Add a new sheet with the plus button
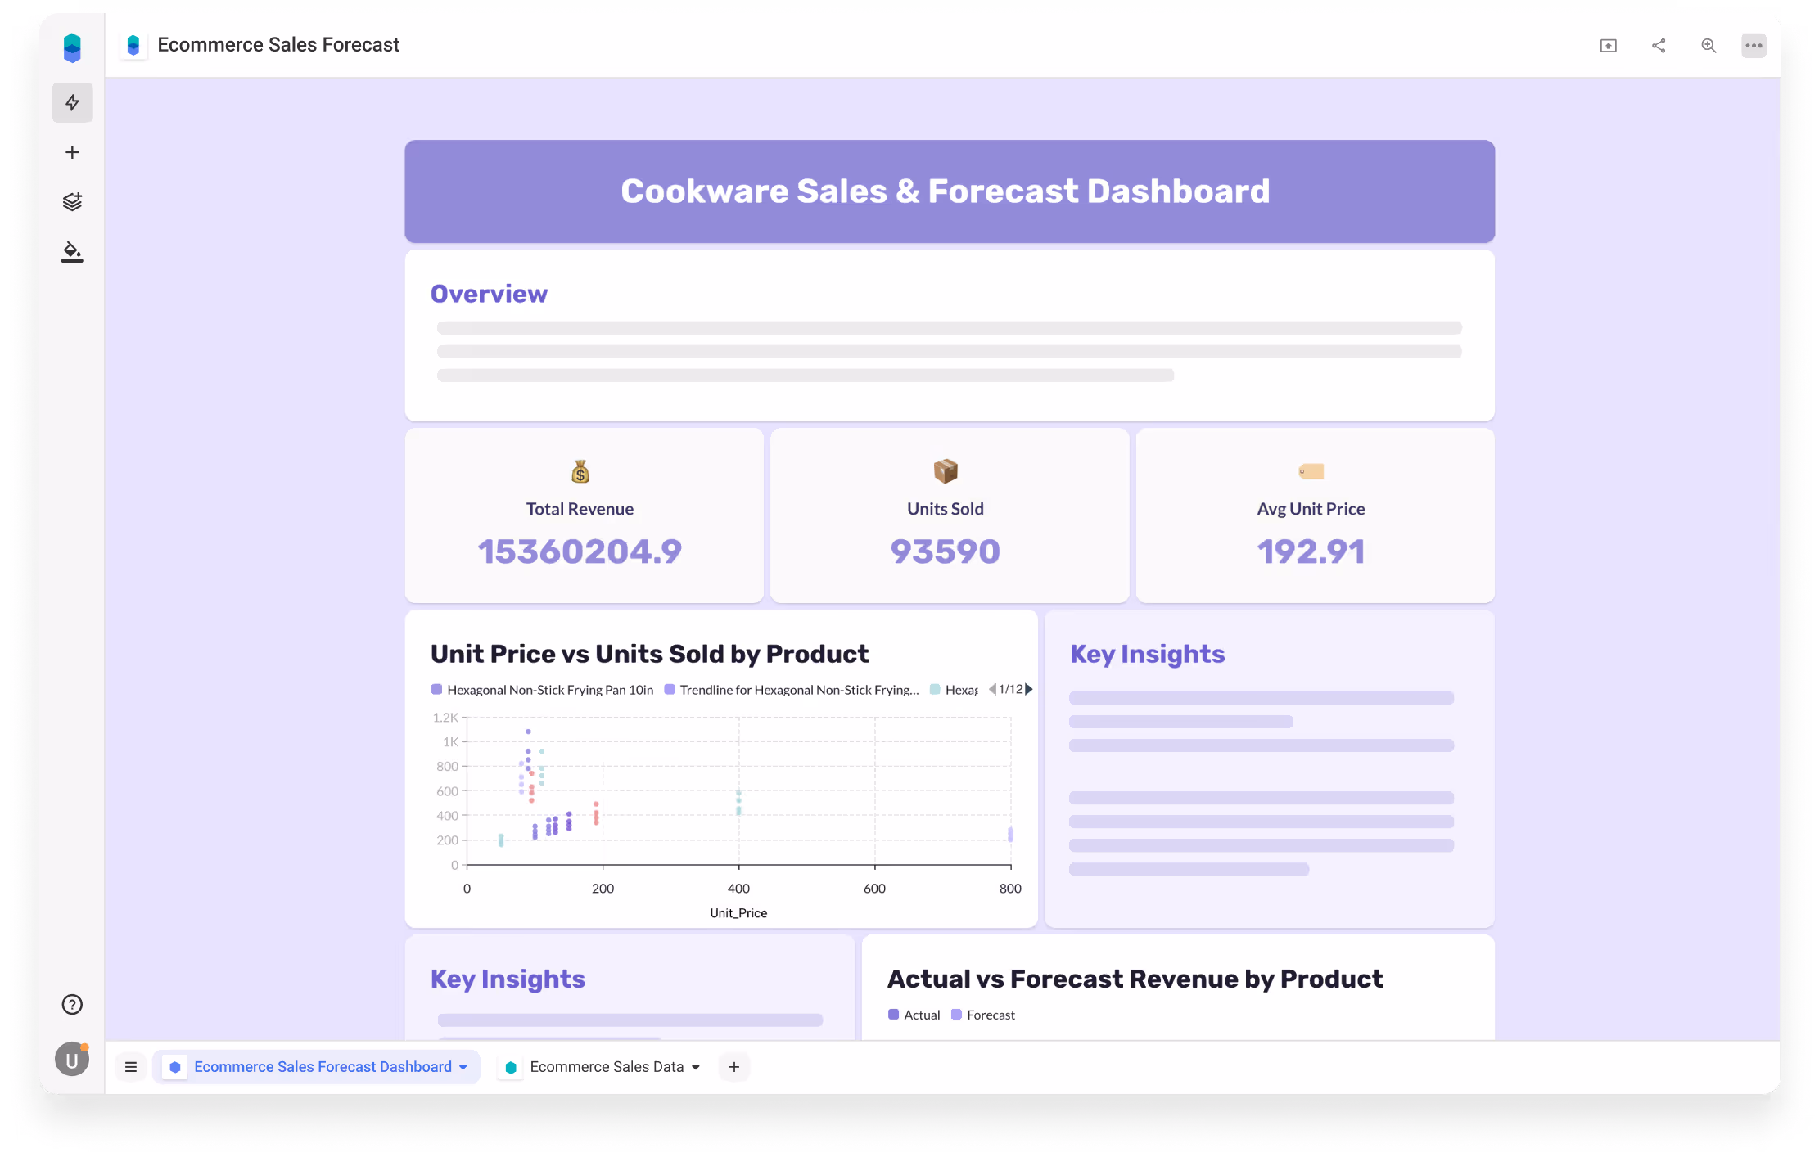Screen dimensions: 1819x1157 [x=734, y=1067]
